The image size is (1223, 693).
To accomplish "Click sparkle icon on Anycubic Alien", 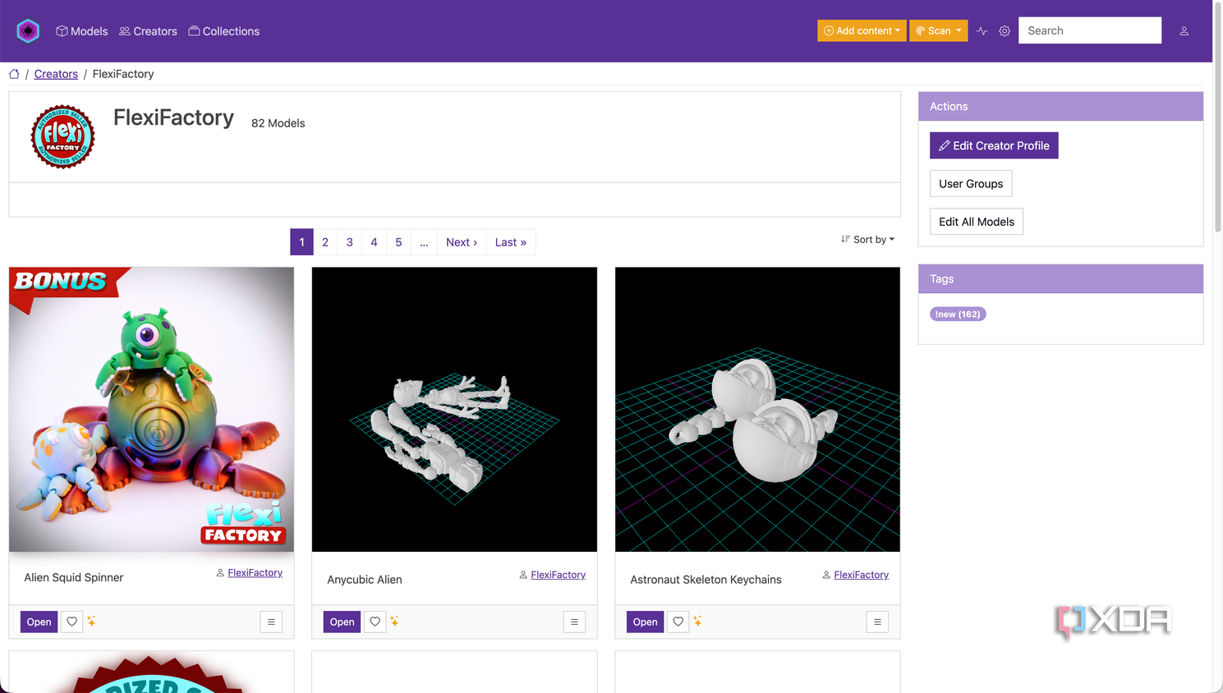I will point(395,622).
